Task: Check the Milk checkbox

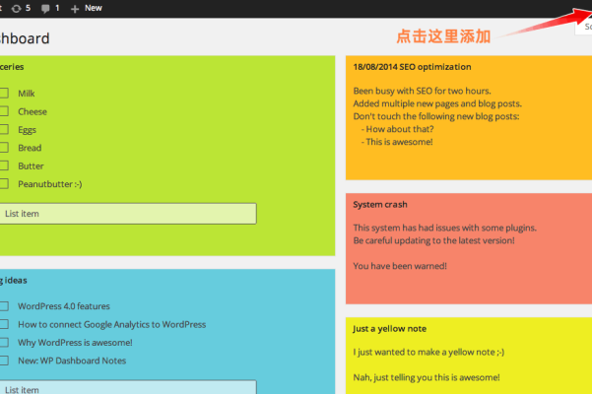Action: click(x=4, y=94)
